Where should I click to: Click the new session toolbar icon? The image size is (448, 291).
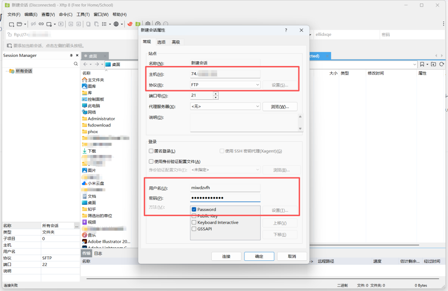coord(12,24)
